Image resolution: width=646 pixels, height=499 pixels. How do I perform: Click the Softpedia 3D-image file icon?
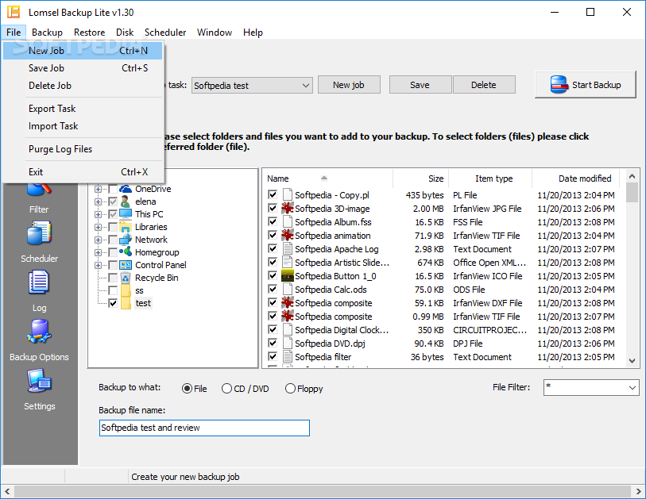tap(287, 209)
